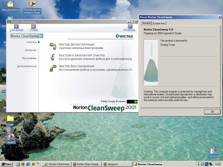
Task: Open the софт folder on desktop
Action: 11,119
